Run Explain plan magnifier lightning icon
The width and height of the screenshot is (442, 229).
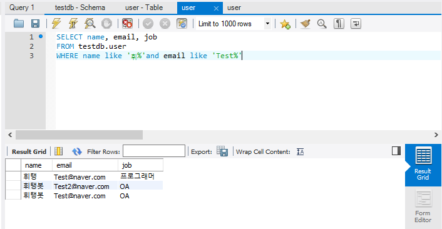click(90, 24)
